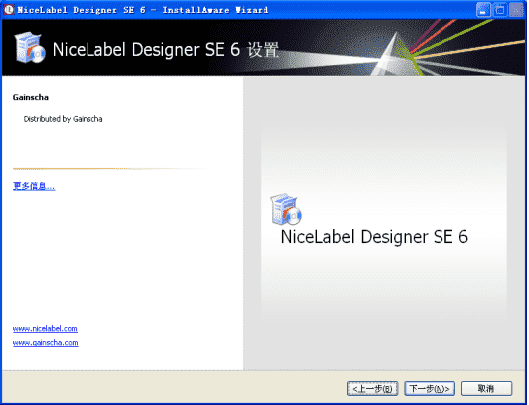Maximize the InstallAware Wizard window
The width and height of the screenshot is (529, 405).
tap(499, 10)
